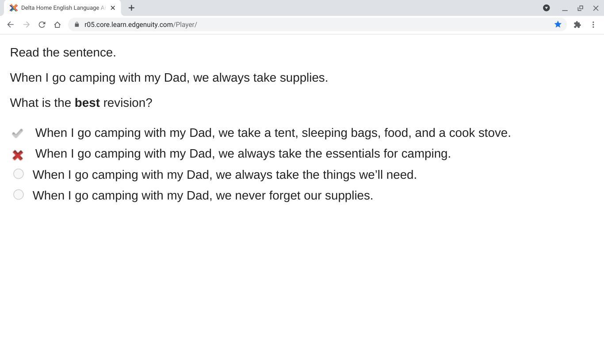Click the gray checkmark beside the tent answer
The image size is (604, 339).
coord(17,133)
